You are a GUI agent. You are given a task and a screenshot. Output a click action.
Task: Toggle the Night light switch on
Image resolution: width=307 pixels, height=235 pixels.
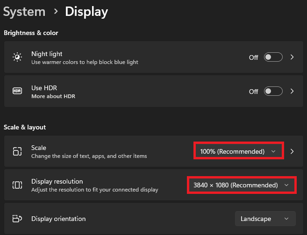[x=273, y=57]
